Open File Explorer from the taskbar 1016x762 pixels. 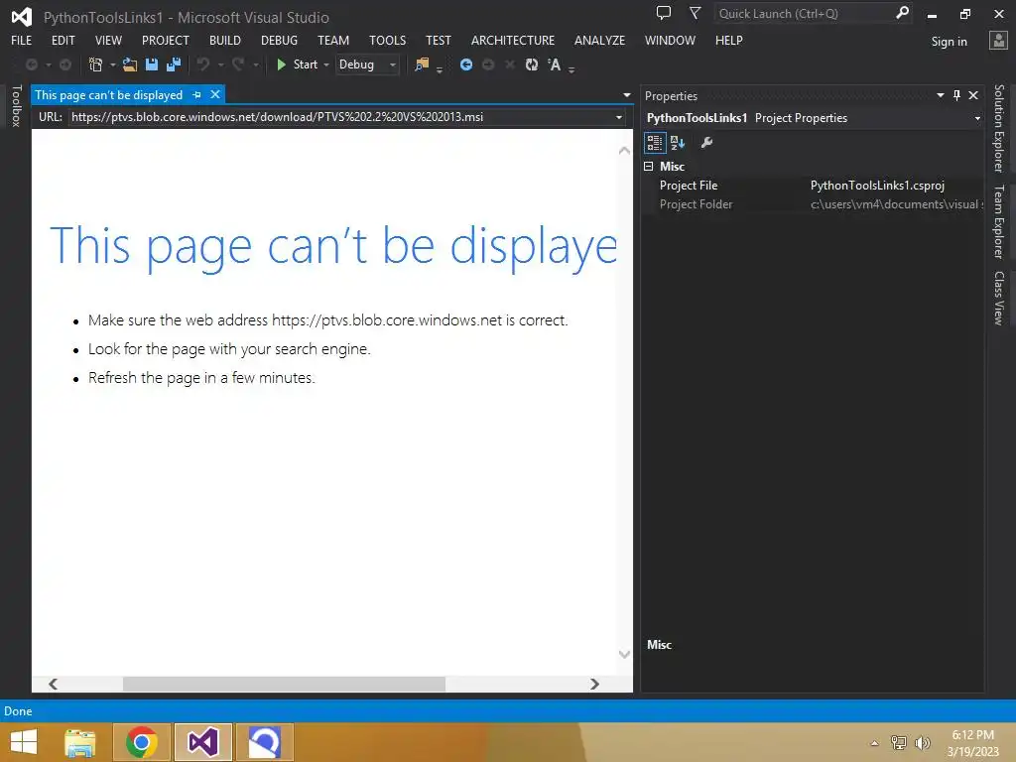80,742
